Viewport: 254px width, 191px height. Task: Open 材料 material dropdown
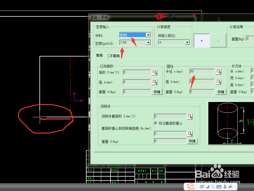(x=148, y=35)
